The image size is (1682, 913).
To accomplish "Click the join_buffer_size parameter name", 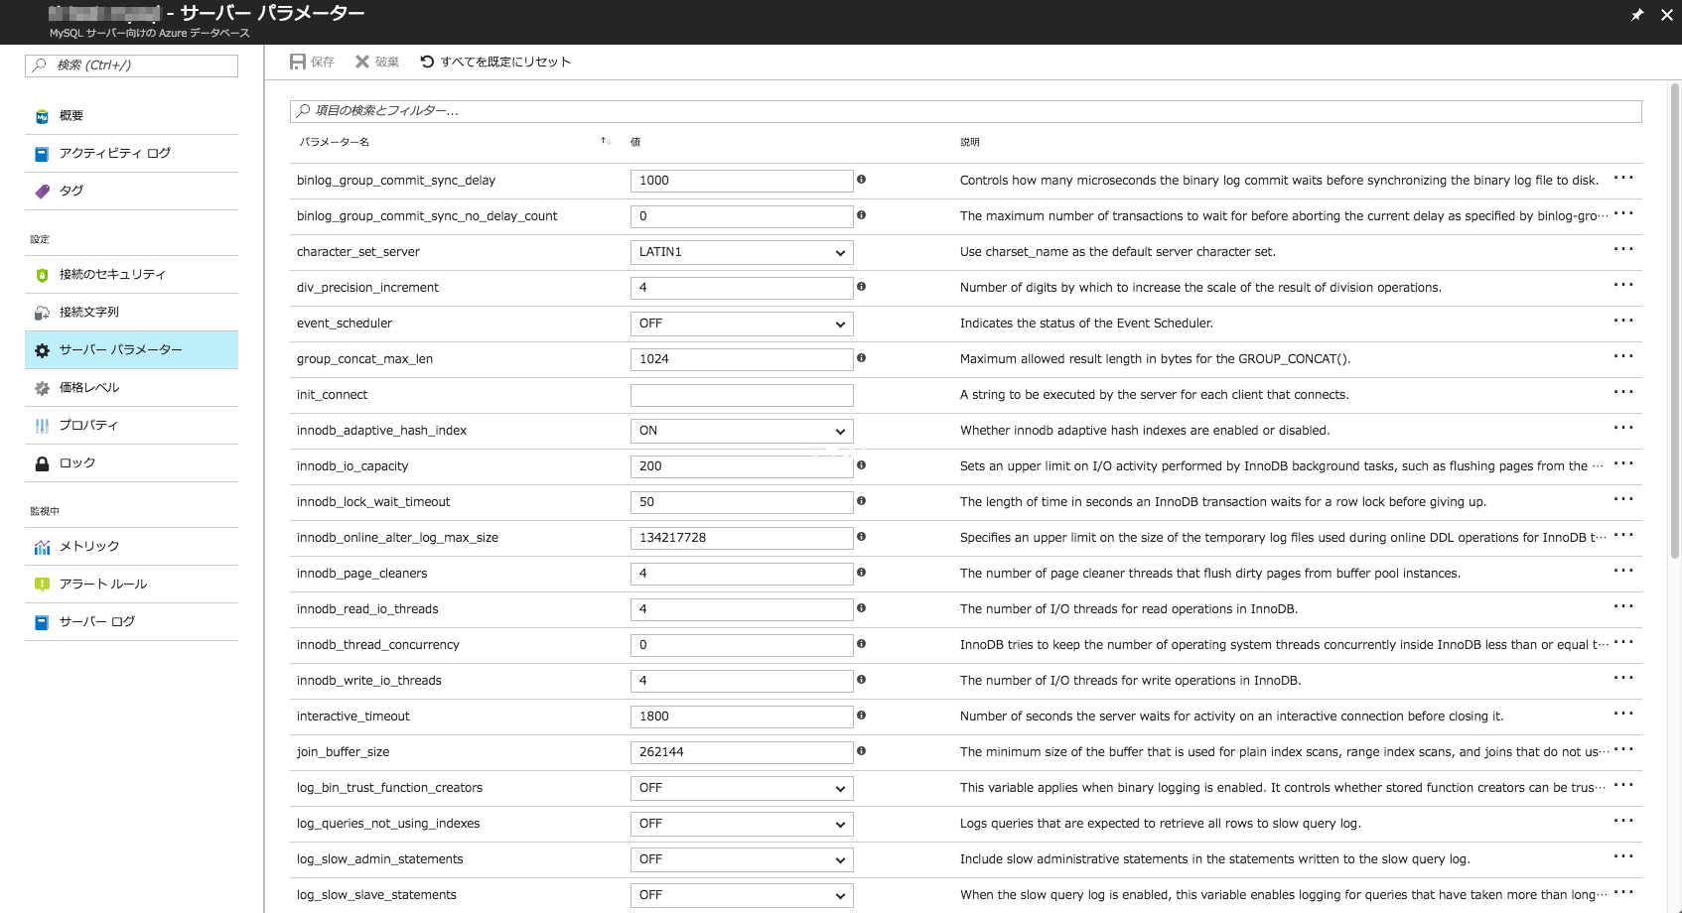I will (343, 752).
